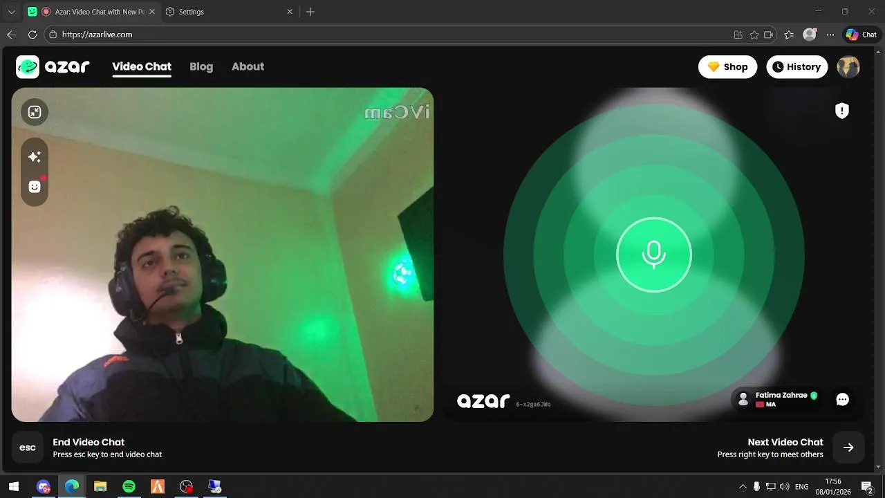885x498 pixels.
Task: Open the volume control in system tray
Action: click(784, 487)
